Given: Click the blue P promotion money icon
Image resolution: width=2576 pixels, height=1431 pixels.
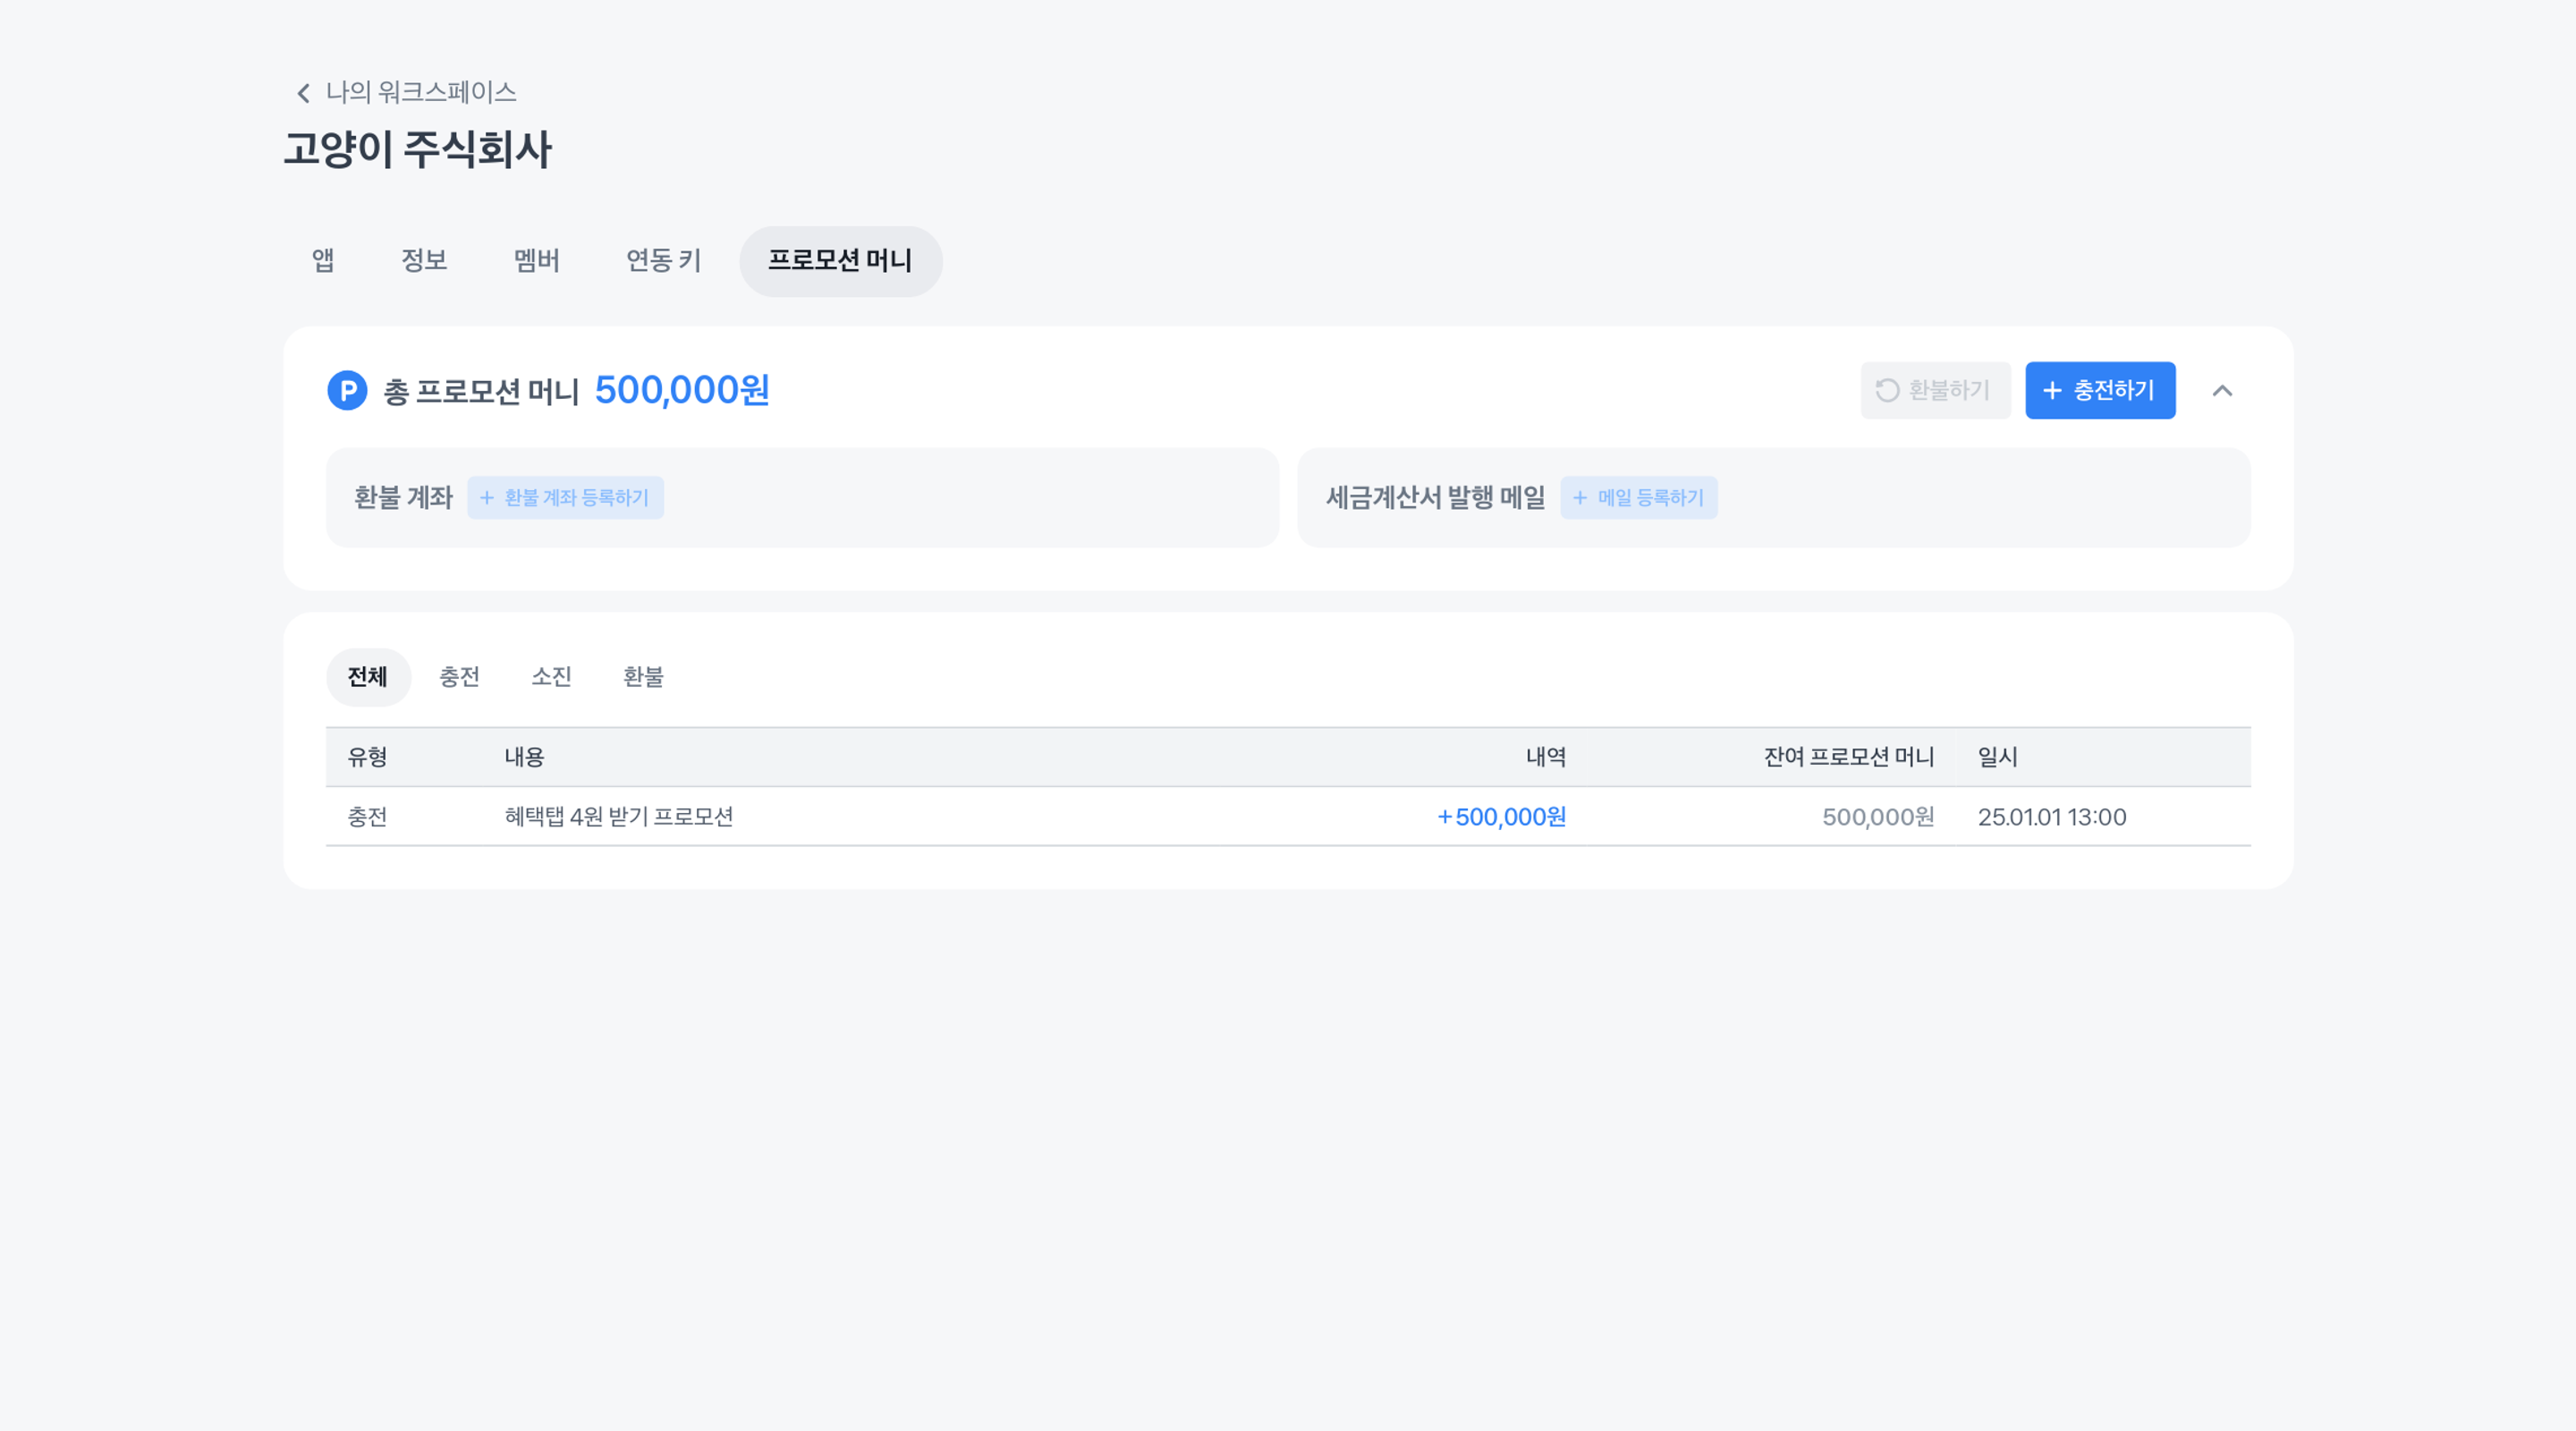Looking at the screenshot, I should tap(347, 390).
